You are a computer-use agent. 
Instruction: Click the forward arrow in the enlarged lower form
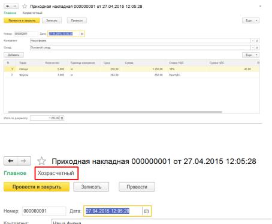point(24,161)
